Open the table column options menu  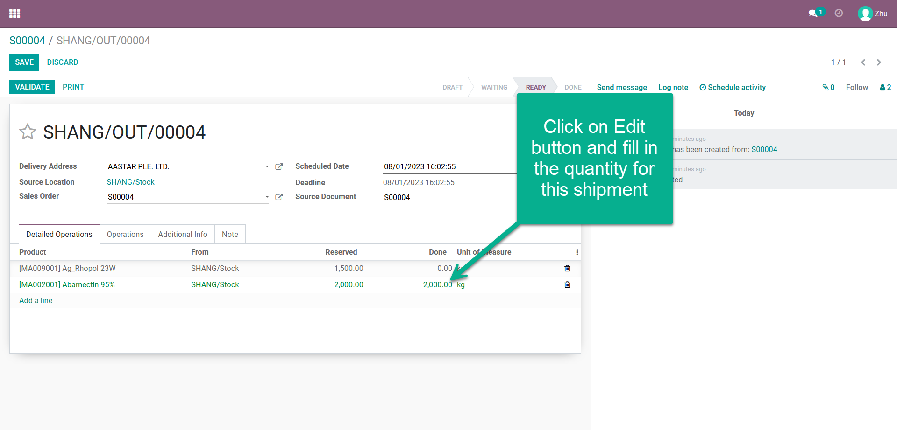click(x=577, y=252)
